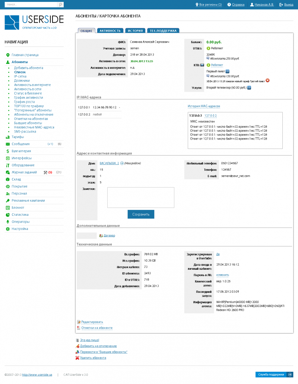Switch to the История tab
The width and height of the screenshot is (298, 384).
pos(135,31)
